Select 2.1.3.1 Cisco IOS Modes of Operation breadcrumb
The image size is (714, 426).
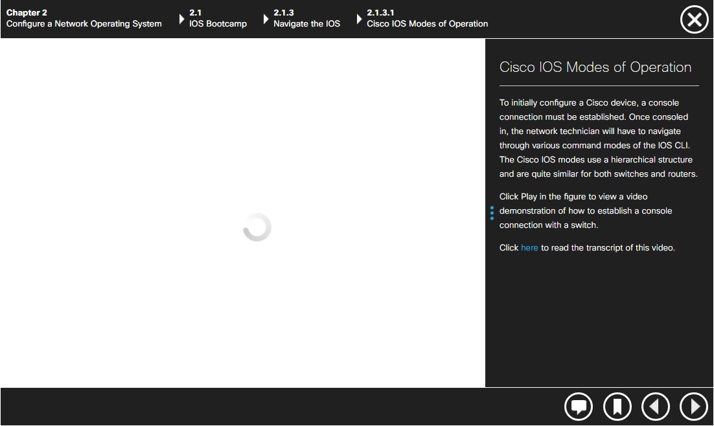(x=427, y=18)
